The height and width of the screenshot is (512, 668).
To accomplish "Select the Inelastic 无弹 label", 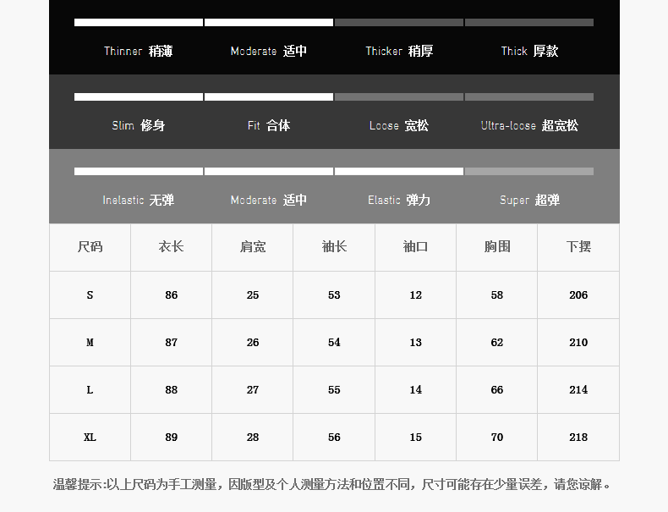I will pos(138,200).
